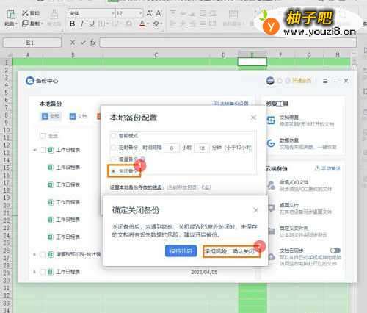
Task: Click the 保持开启 blue button
Action: [181, 251]
